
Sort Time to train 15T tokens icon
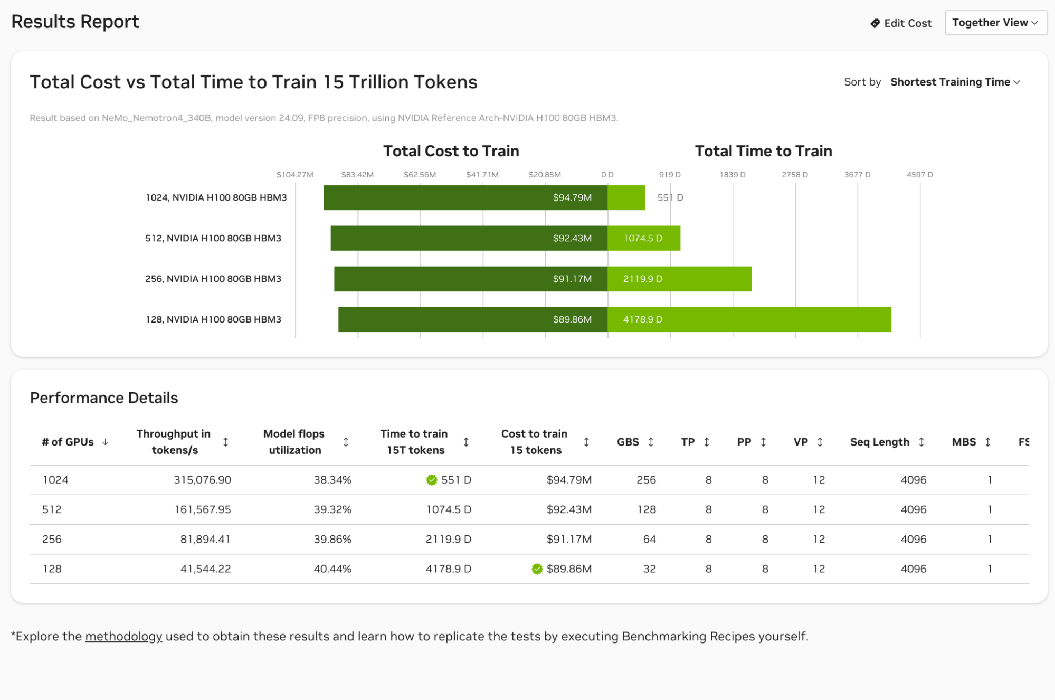466,442
